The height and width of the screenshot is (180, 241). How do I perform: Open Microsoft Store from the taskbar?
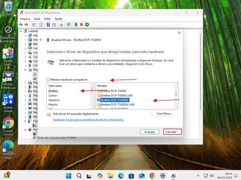(x=131, y=176)
